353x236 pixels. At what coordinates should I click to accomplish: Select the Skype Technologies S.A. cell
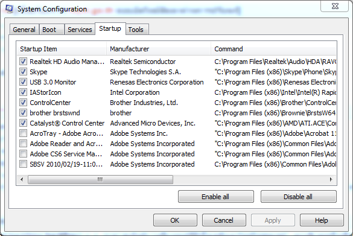click(145, 72)
